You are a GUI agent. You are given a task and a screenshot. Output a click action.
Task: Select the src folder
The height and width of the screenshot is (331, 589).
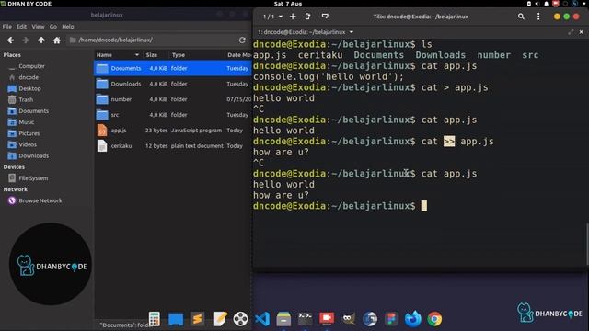click(172, 115)
